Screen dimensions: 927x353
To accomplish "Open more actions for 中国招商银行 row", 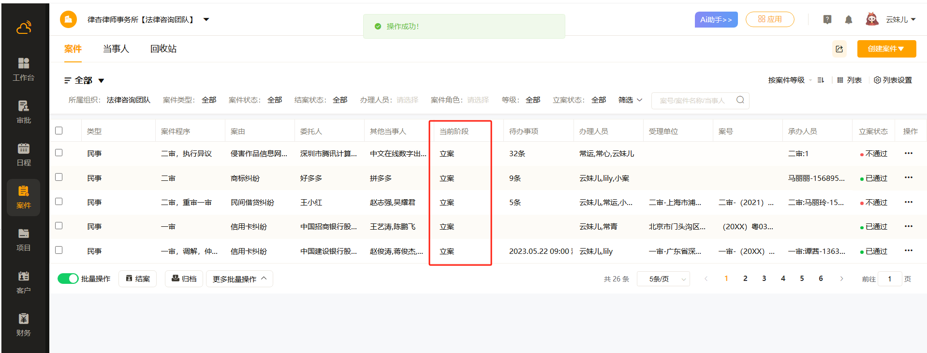I will point(909,226).
